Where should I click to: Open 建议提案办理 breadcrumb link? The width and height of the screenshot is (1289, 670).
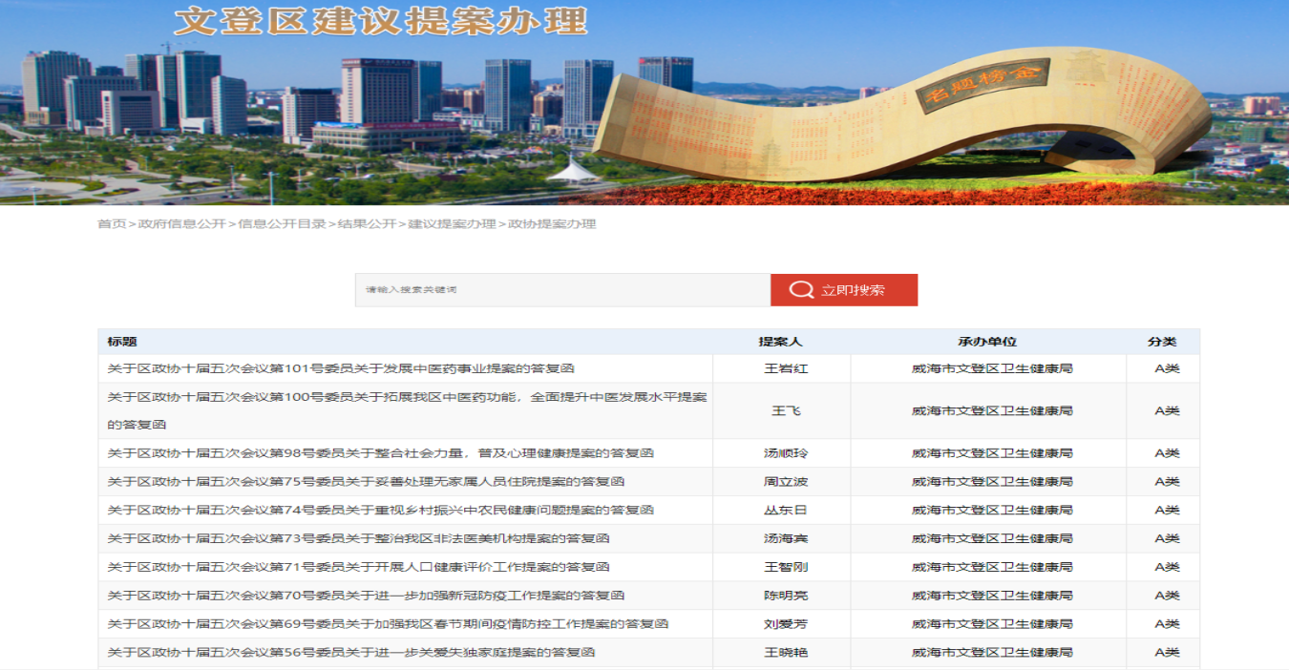(452, 224)
